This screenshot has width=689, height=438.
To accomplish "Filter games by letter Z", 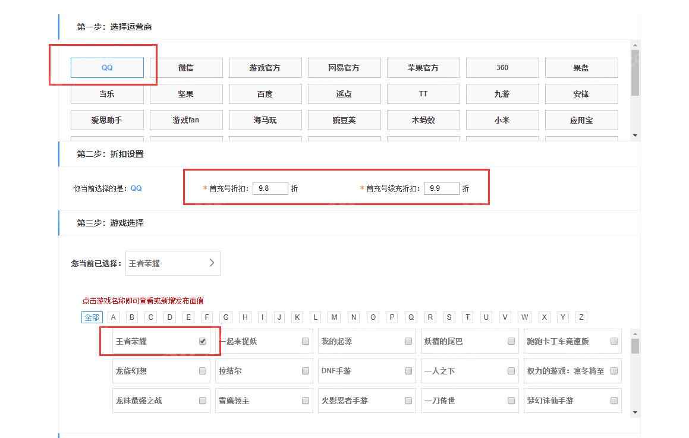I will 581,317.
